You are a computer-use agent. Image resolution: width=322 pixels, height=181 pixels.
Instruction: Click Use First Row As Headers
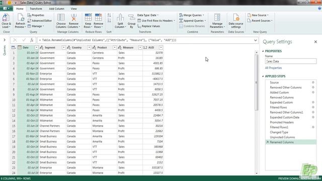pyautogui.click(x=156, y=21)
